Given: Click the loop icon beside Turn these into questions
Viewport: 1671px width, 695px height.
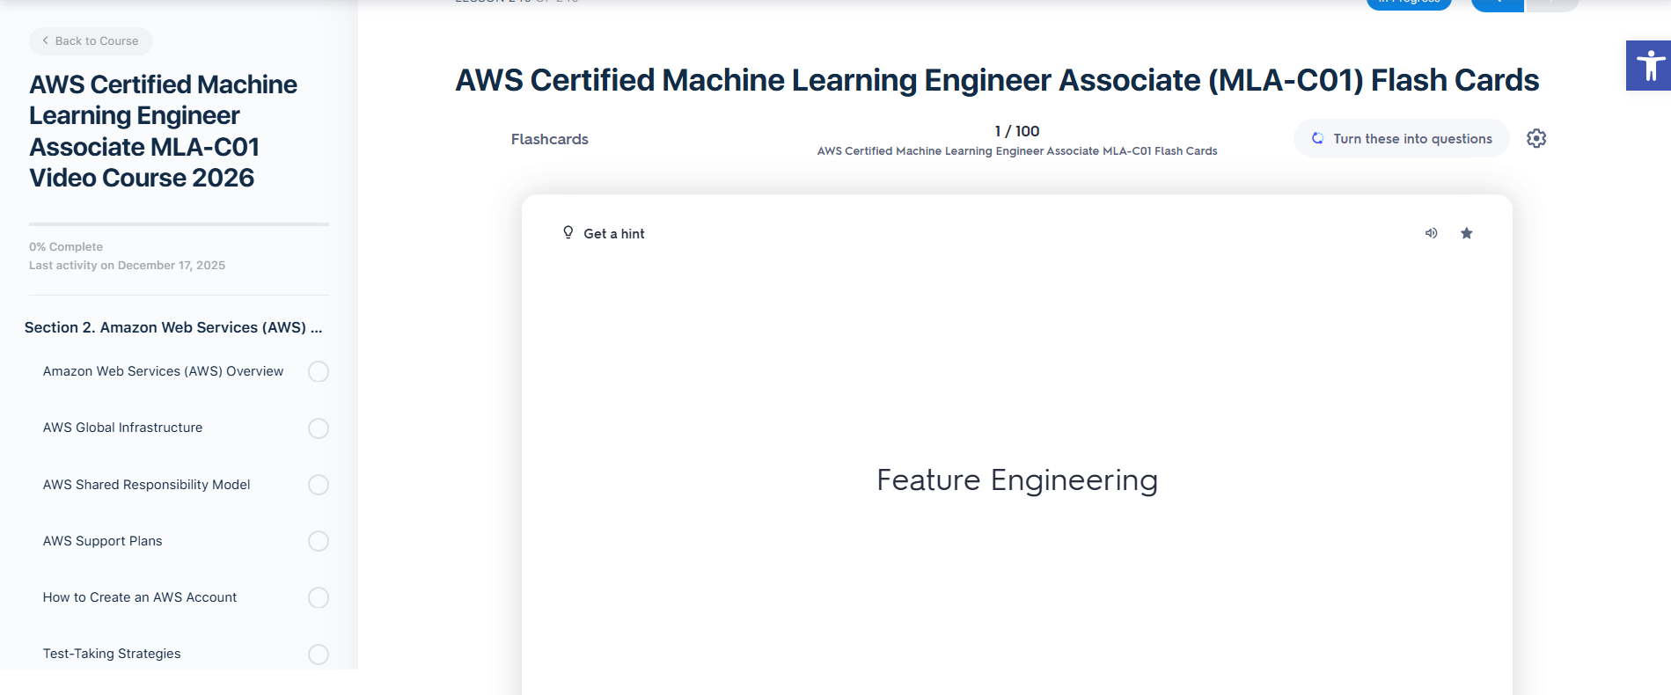Looking at the screenshot, I should (x=1317, y=138).
